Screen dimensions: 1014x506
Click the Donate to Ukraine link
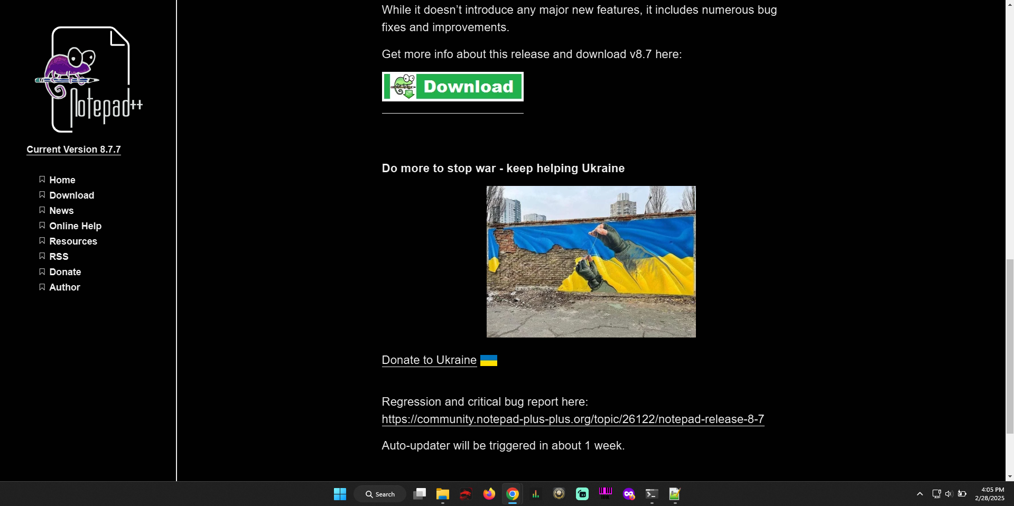pos(429,360)
